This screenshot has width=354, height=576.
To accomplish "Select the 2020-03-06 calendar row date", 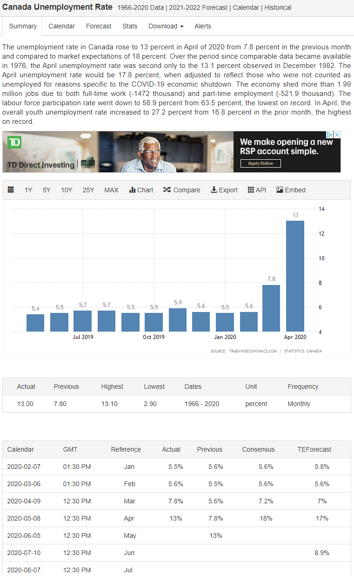I will 24,484.
